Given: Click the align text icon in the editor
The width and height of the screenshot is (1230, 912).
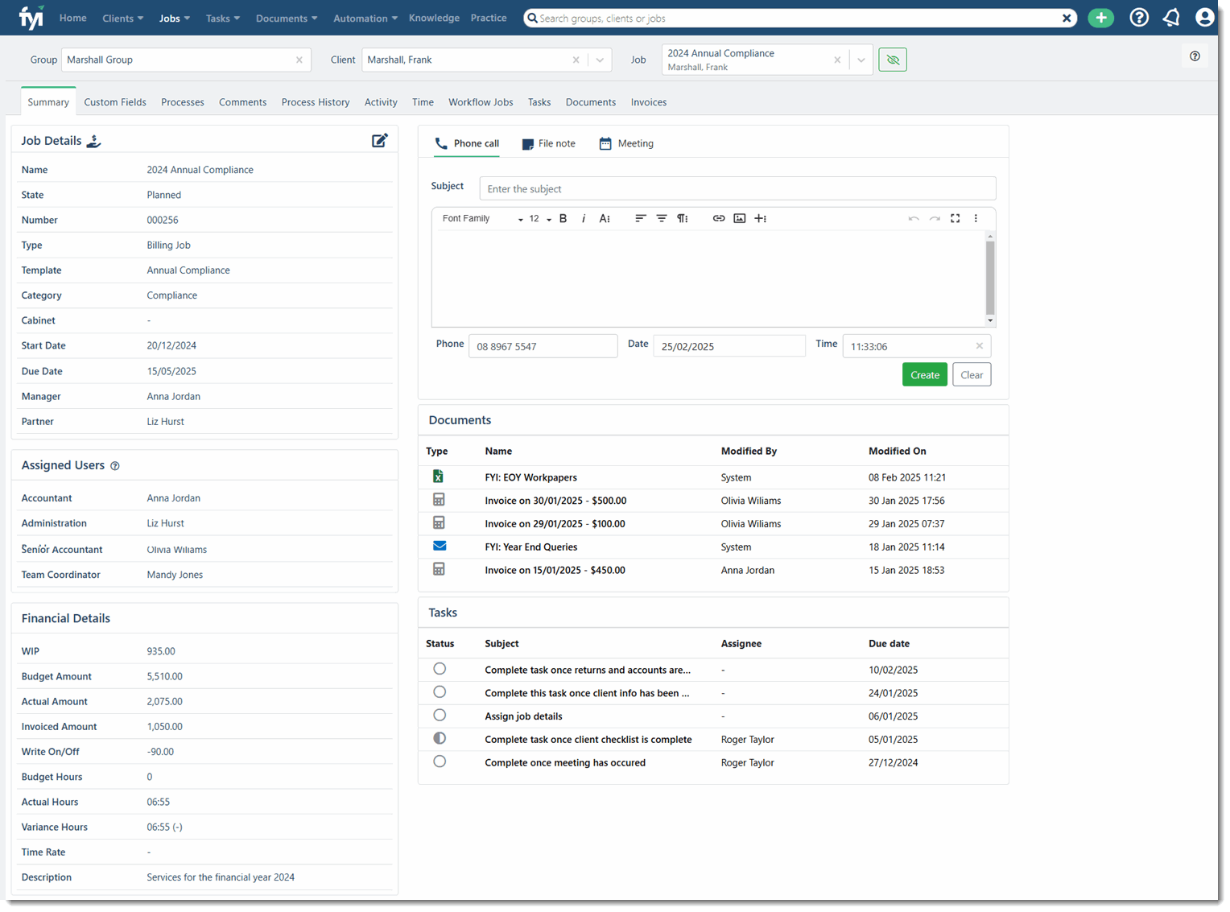Looking at the screenshot, I should pyautogui.click(x=641, y=218).
